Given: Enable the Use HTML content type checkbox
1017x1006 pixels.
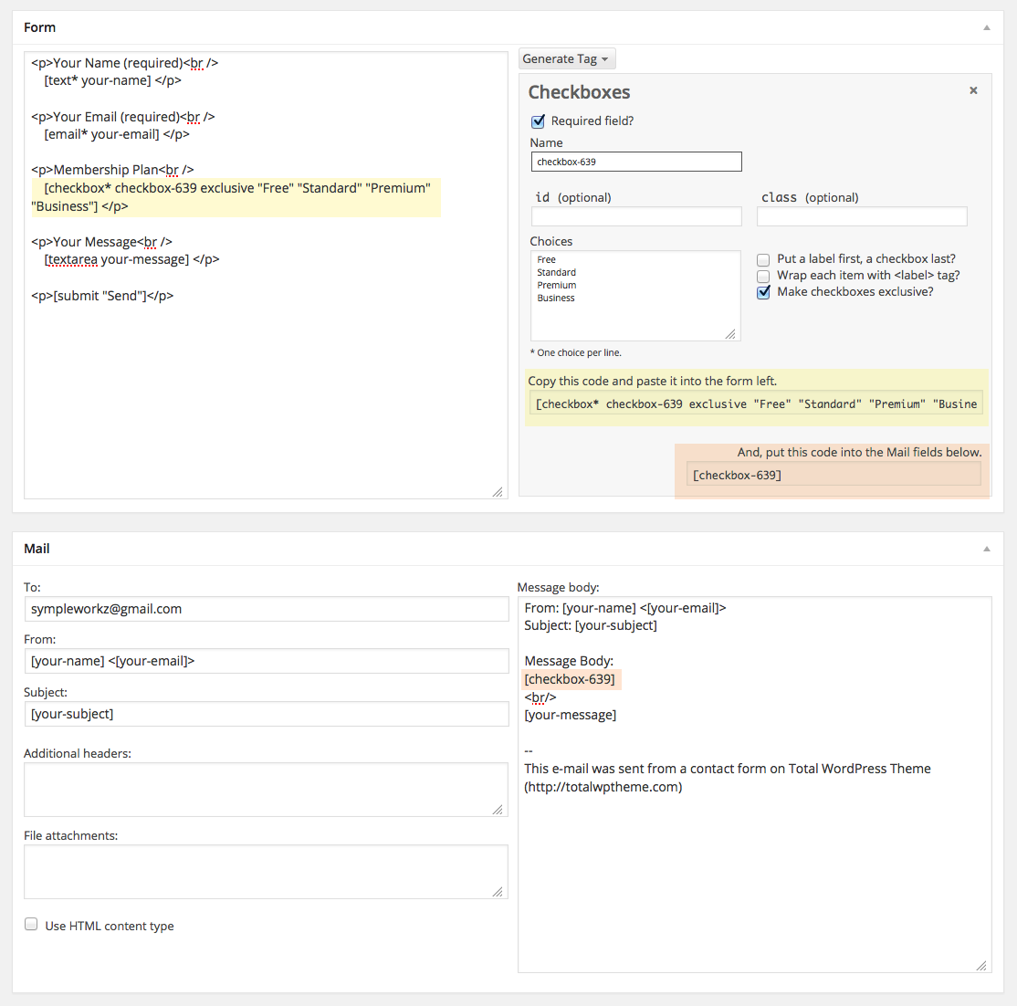Looking at the screenshot, I should pyautogui.click(x=31, y=924).
